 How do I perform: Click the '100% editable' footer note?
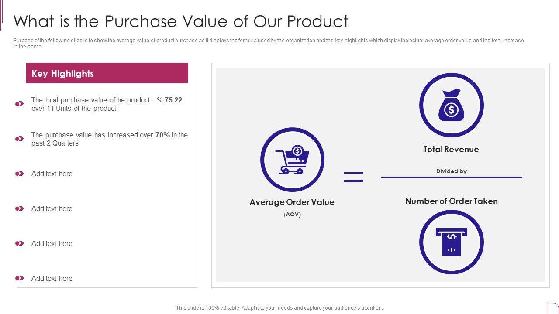(x=279, y=307)
